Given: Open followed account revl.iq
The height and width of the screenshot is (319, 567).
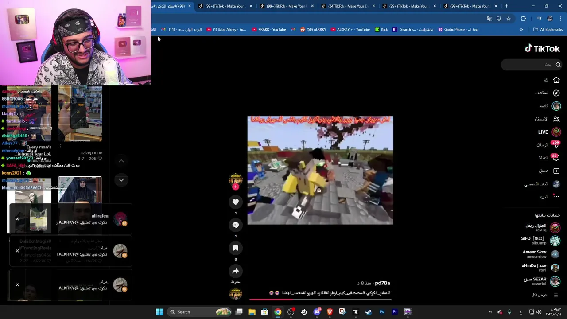Looking at the screenshot, I should (543, 228).
